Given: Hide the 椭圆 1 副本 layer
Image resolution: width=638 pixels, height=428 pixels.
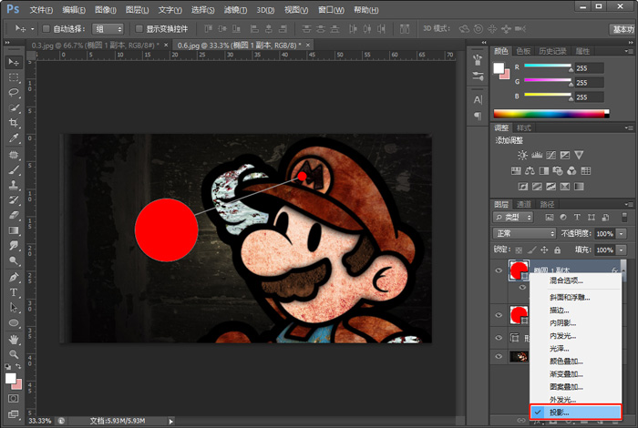Looking at the screenshot, I should point(499,270).
